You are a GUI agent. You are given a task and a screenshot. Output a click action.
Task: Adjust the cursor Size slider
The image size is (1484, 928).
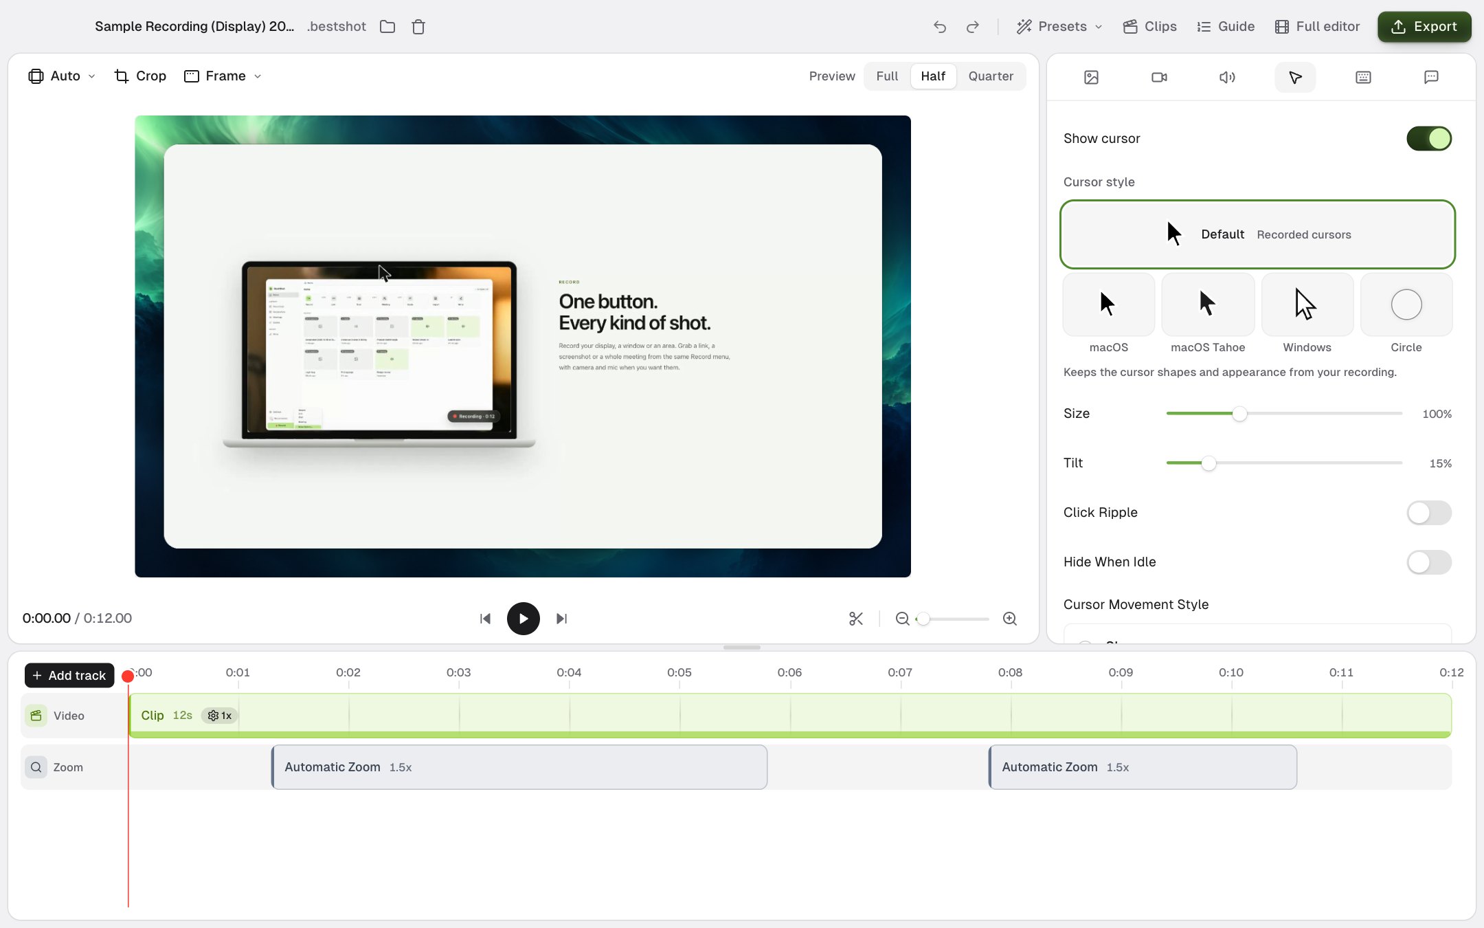click(1284, 414)
